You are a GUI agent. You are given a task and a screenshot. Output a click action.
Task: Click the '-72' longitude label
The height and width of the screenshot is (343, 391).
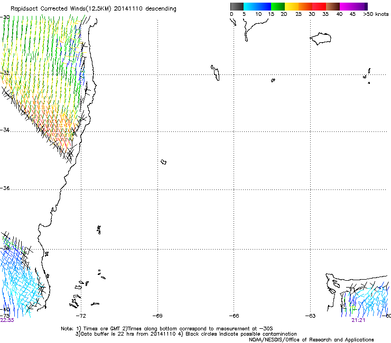click(81, 316)
